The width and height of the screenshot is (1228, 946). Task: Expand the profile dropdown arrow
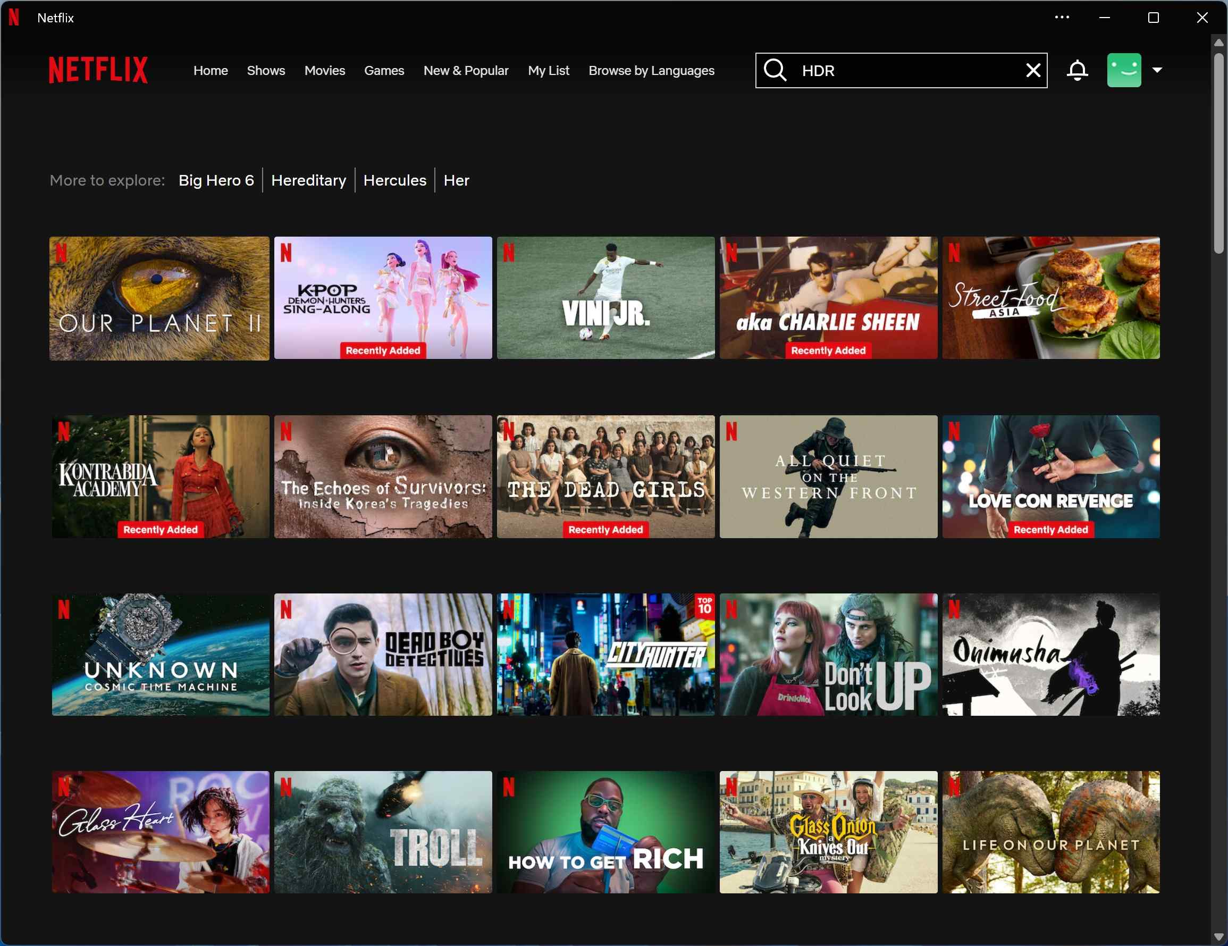tap(1157, 70)
